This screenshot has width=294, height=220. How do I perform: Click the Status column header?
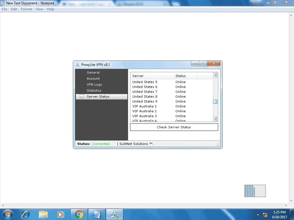click(x=185, y=76)
